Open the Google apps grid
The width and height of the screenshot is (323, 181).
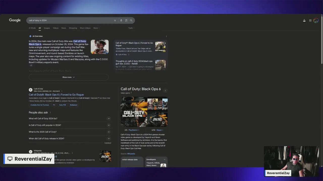[x=310, y=20]
